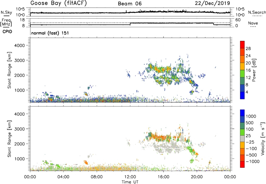
Task: Click the '4' tick on Power scale
Action: click(x=247, y=92)
